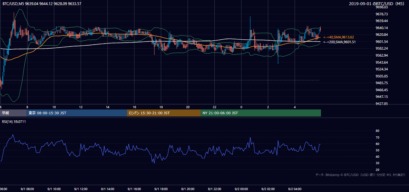Click bottom time label 9/1 12:00

[x=81, y=189]
